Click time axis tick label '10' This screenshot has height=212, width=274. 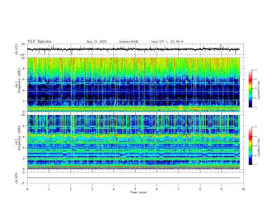[243, 189]
